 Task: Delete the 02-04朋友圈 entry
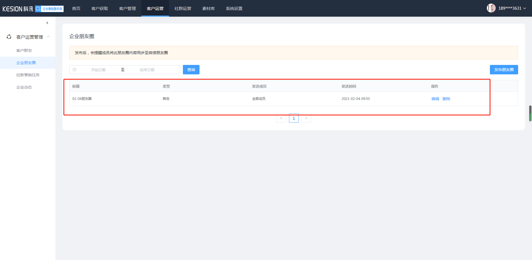tap(446, 99)
